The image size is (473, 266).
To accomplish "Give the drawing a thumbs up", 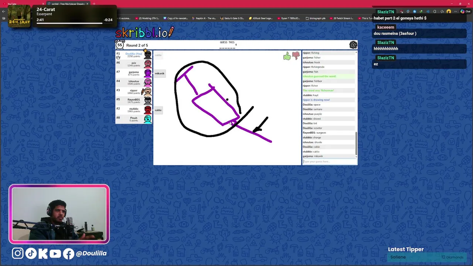I will click(x=287, y=56).
